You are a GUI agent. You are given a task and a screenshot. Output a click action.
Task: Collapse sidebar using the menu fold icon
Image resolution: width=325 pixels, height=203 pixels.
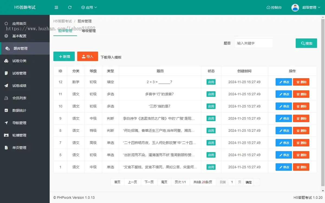pyautogui.click(x=56, y=8)
